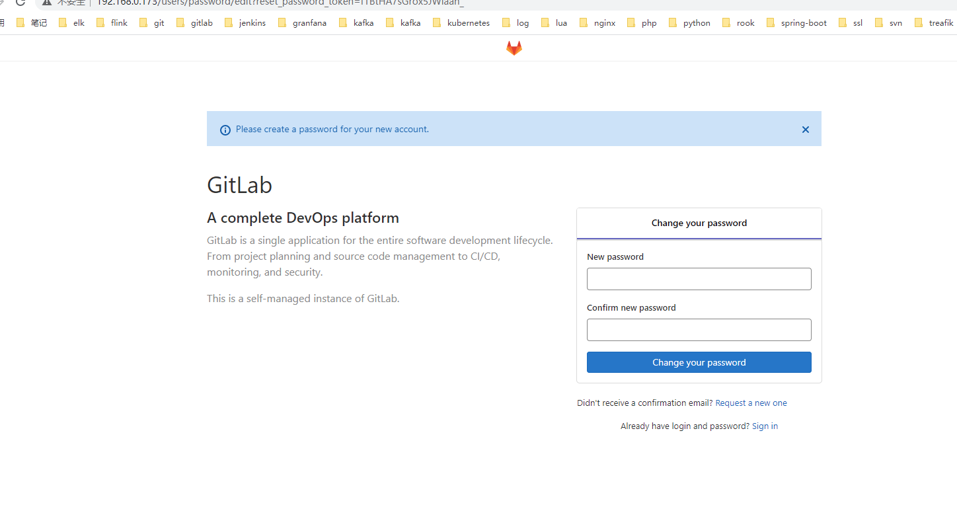
Task: Click the 'New password' field label
Action: (x=615, y=257)
